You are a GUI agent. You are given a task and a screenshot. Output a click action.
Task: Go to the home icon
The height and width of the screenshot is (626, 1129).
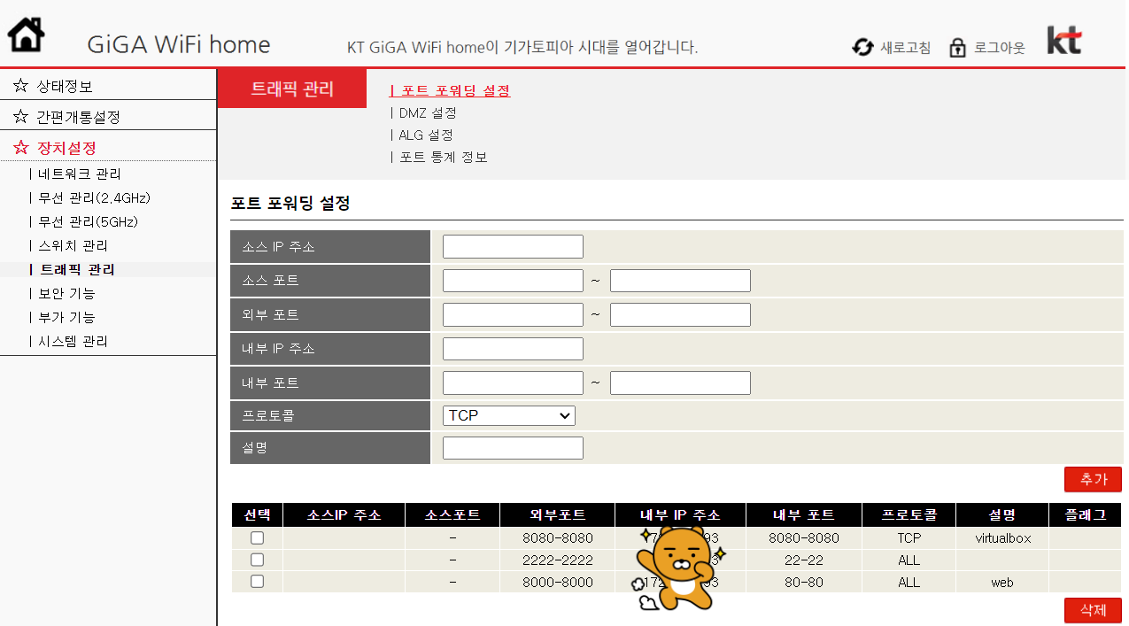[27, 34]
